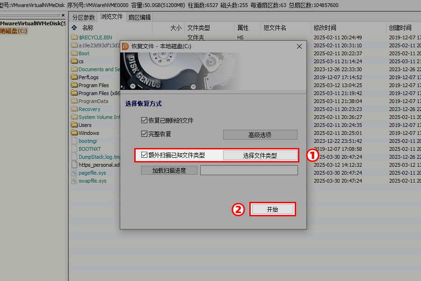Go up using the arrow beside 名称
The width and height of the screenshot is (421, 281).
pos(74,28)
